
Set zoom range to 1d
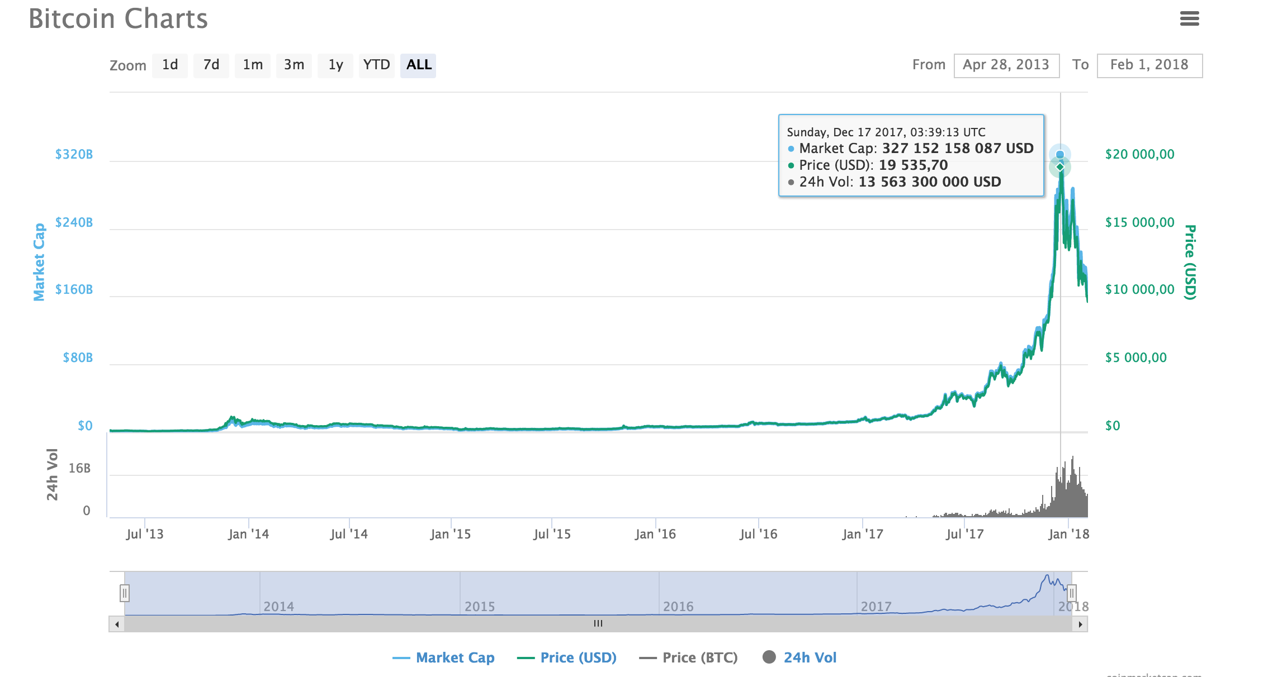170,65
